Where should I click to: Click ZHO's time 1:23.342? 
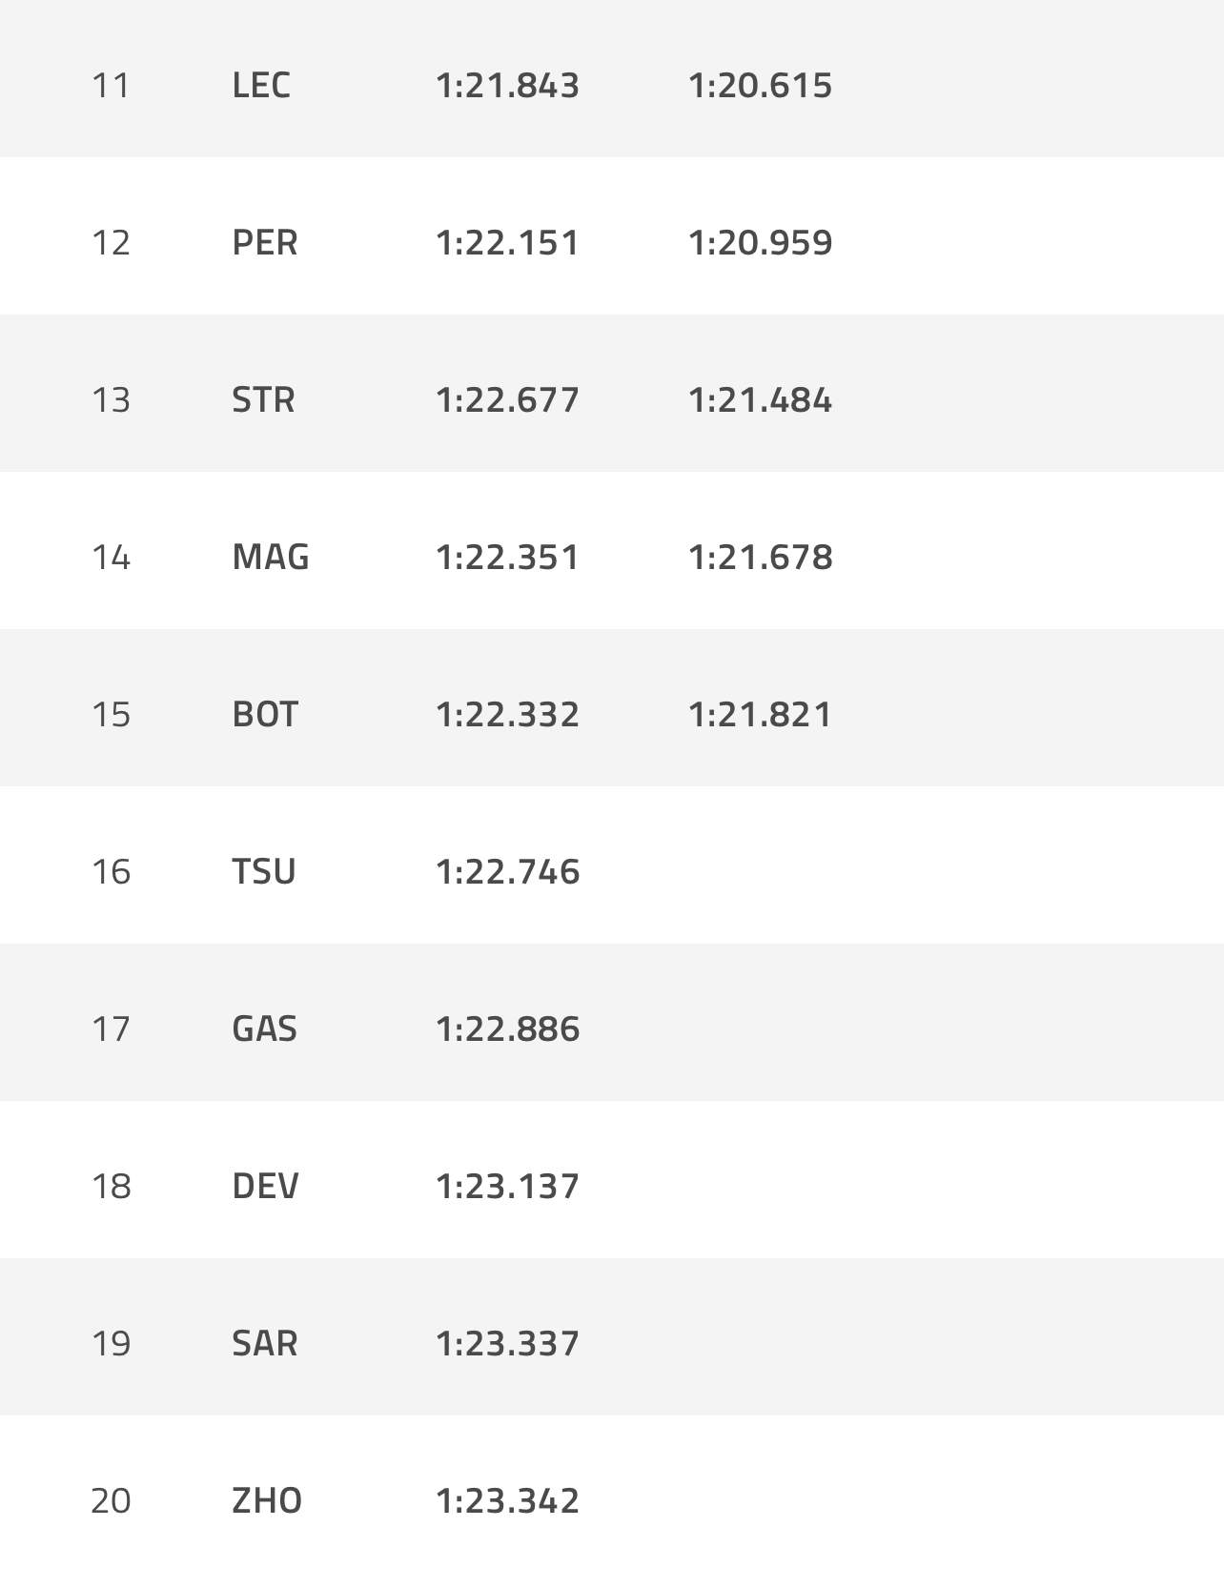(507, 1500)
